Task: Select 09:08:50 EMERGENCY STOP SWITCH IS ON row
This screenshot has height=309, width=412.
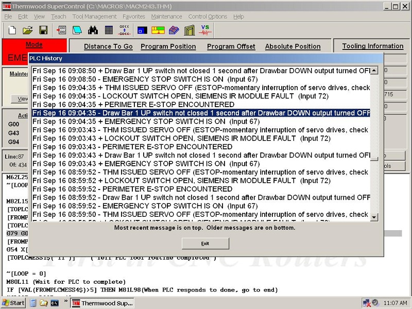Action: click(x=201, y=79)
